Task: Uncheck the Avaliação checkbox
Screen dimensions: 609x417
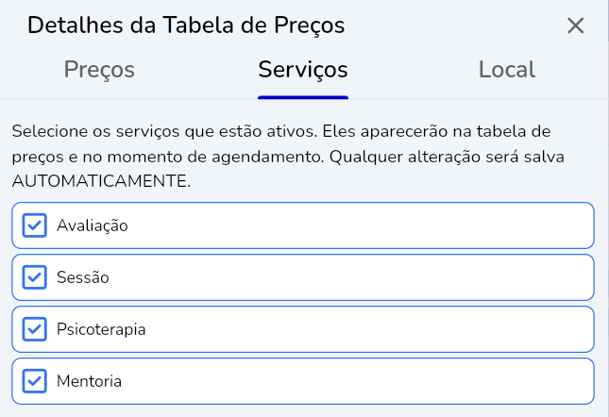Action: tap(34, 225)
